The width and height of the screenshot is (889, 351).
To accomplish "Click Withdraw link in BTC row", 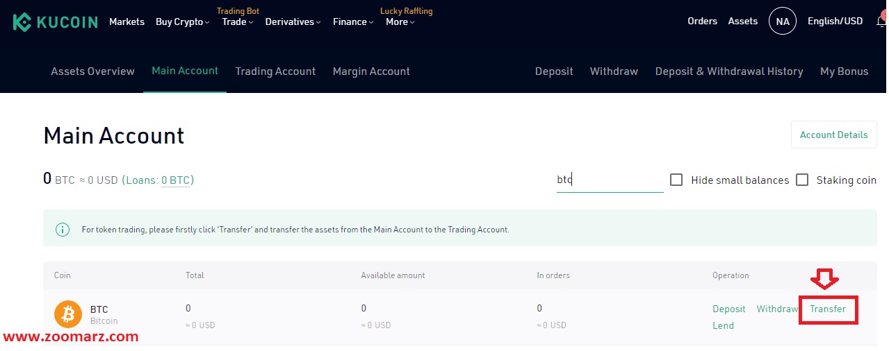I will pyautogui.click(x=777, y=309).
